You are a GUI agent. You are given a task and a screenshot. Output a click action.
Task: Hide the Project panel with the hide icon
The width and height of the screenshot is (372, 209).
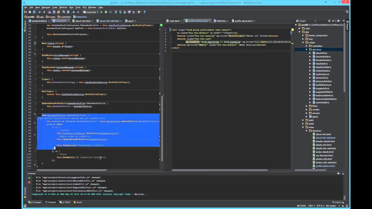(x=343, y=21)
